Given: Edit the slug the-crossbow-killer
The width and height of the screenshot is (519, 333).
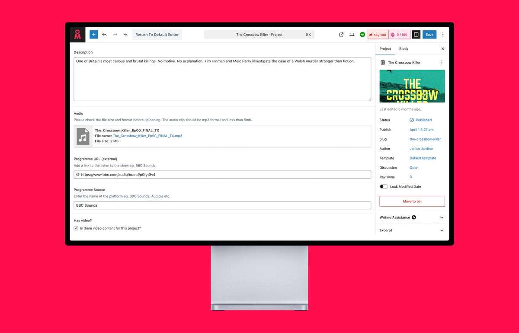Looking at the screenshot, I should point(425,139).
